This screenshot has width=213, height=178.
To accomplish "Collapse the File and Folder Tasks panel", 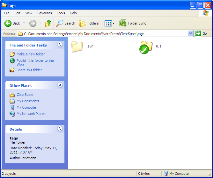I will point(60,44).
